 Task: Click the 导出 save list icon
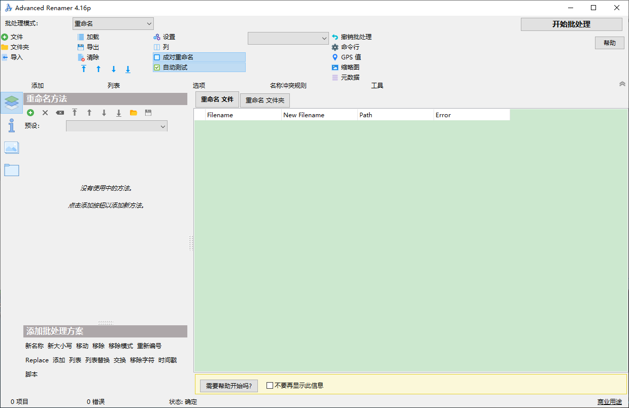pos(81,47)
